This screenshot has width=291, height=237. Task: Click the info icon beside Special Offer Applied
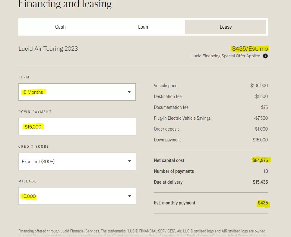click(265, 56)
